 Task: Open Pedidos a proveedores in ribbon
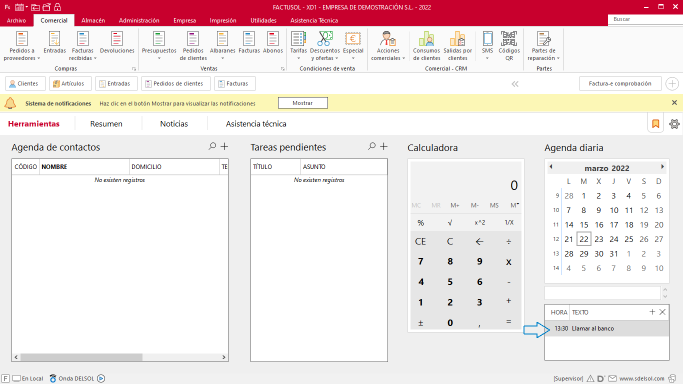coord(22,45)
